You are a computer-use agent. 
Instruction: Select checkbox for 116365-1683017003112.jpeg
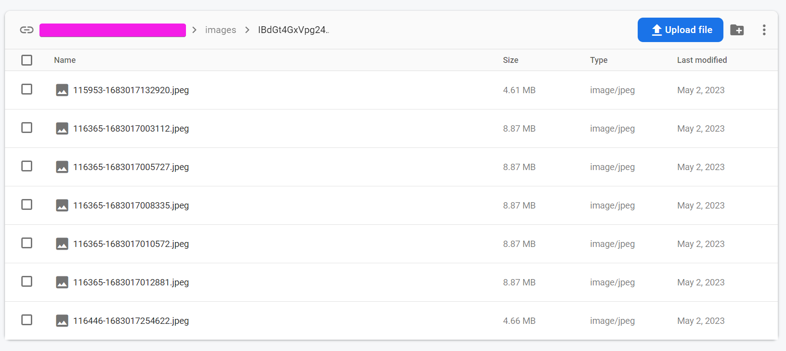click(x=27, y=128)
